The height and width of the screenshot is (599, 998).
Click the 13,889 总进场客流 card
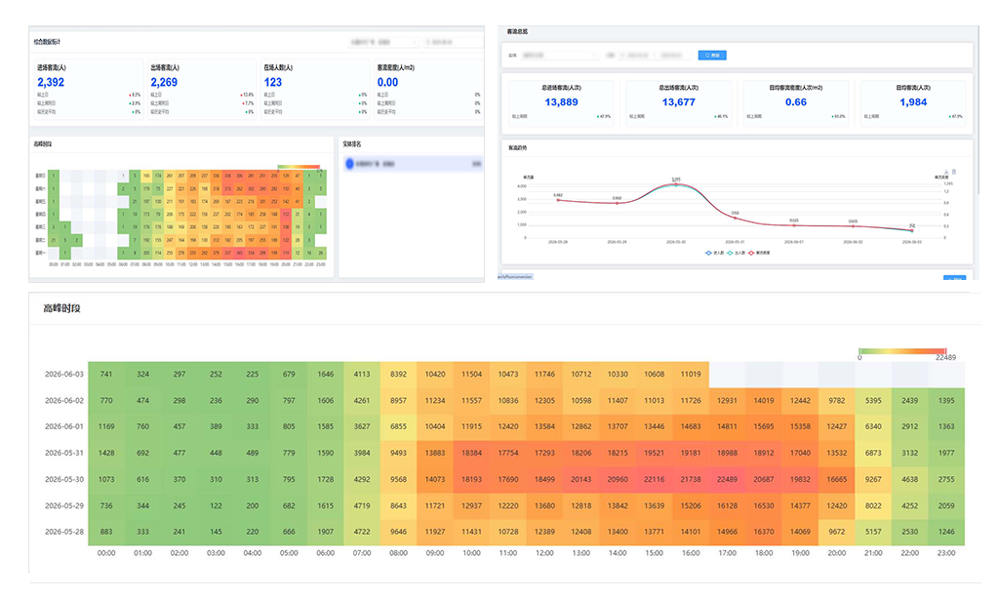(x=561, y=101)
